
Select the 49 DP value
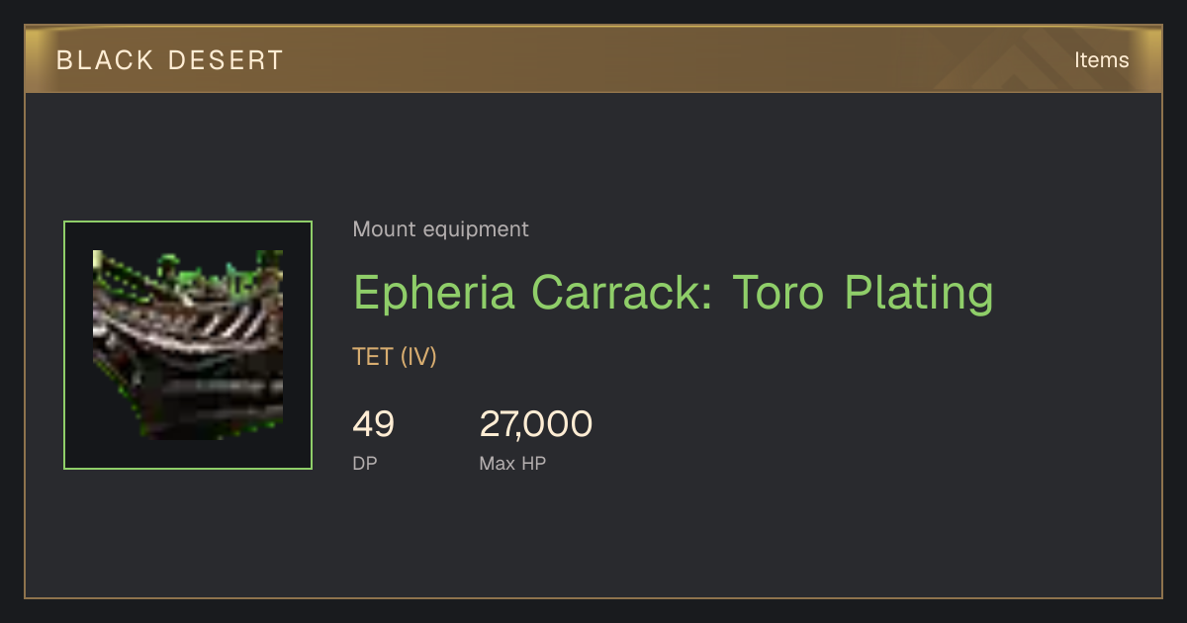click(374, 424)
